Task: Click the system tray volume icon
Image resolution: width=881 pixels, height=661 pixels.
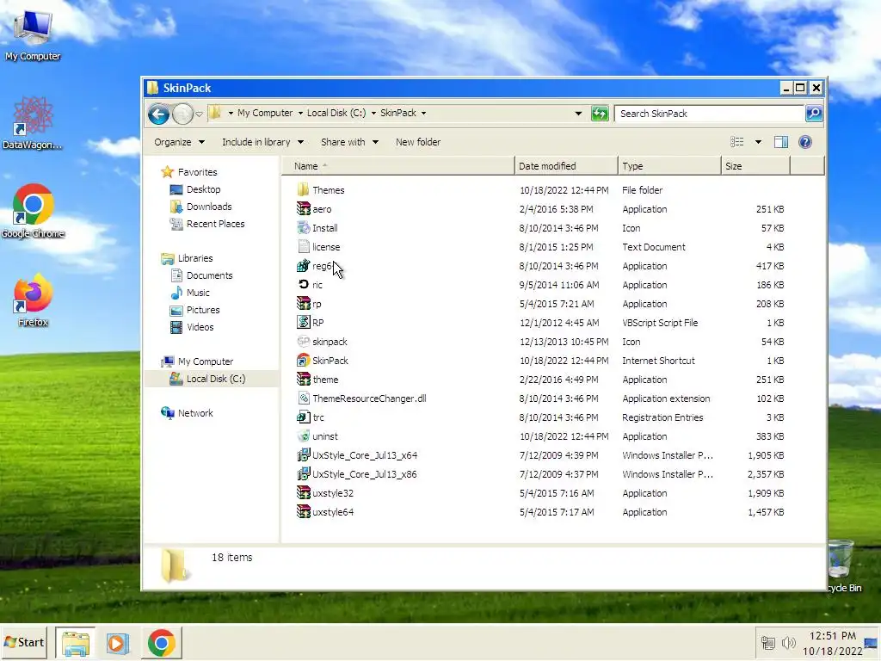Action: (x=788, y=642)
